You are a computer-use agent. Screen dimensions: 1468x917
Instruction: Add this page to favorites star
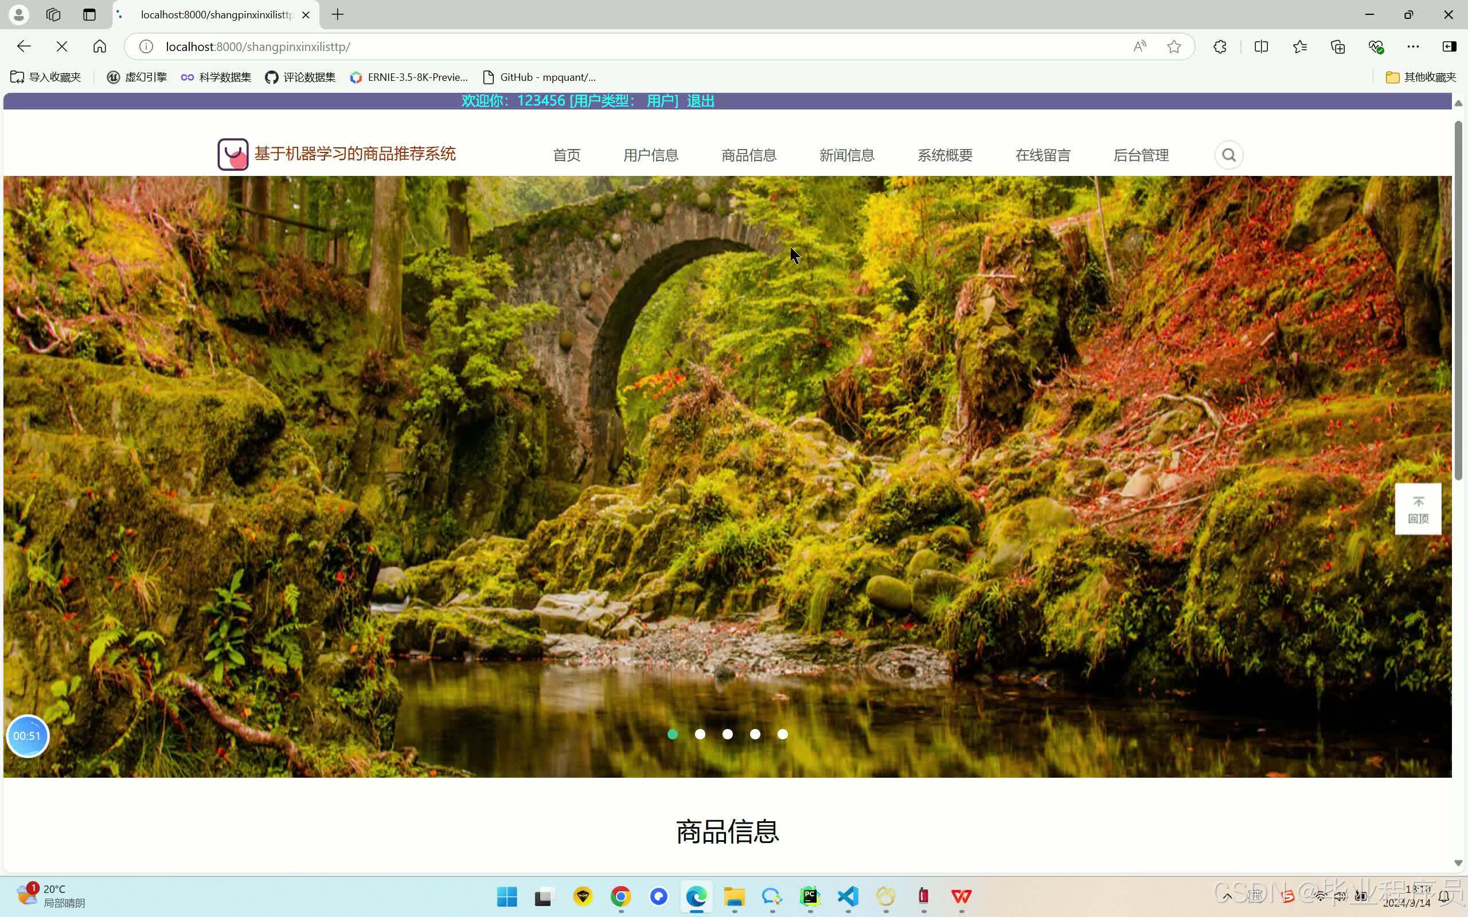pos(1174,46)
